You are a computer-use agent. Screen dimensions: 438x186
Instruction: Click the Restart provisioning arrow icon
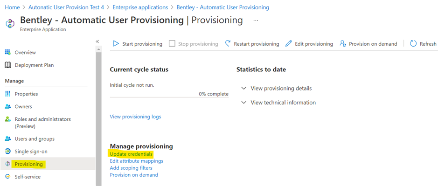pos(228,43)
